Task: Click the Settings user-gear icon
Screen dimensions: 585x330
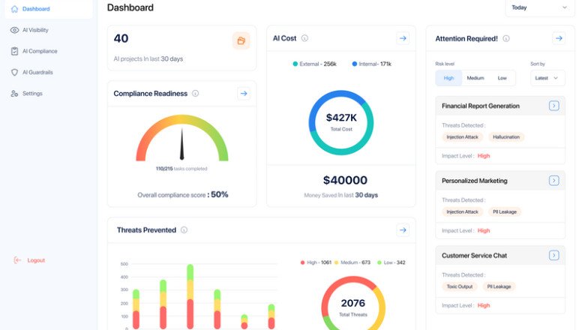Action: (14, 94)
